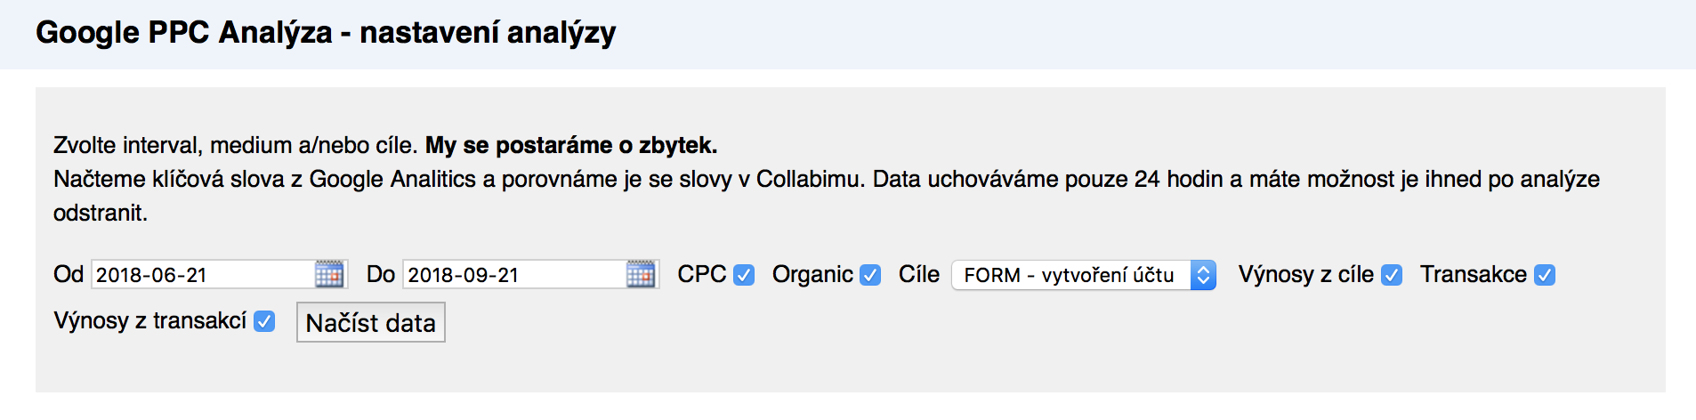Focus the Od date field with 2018-06-21
Viewport: 1696px width, 420px height.
tap(204, 274)
